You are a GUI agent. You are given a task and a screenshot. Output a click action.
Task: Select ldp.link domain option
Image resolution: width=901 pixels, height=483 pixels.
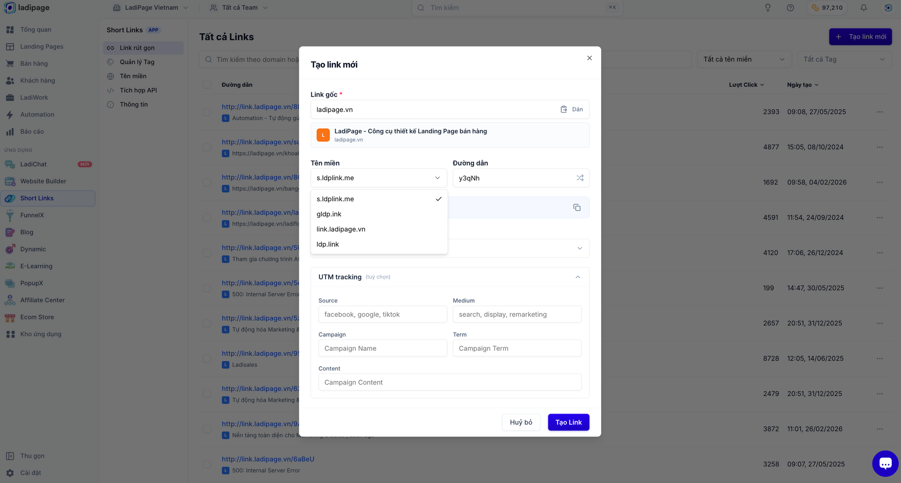pyautogui.click(x=379, y=244)
